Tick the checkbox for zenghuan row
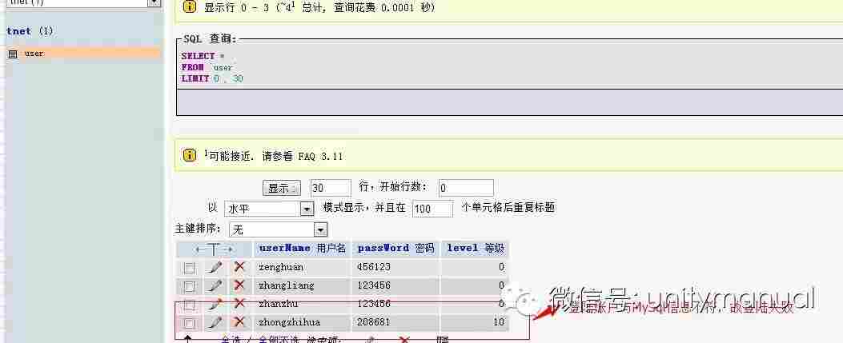 pos(189,267)
